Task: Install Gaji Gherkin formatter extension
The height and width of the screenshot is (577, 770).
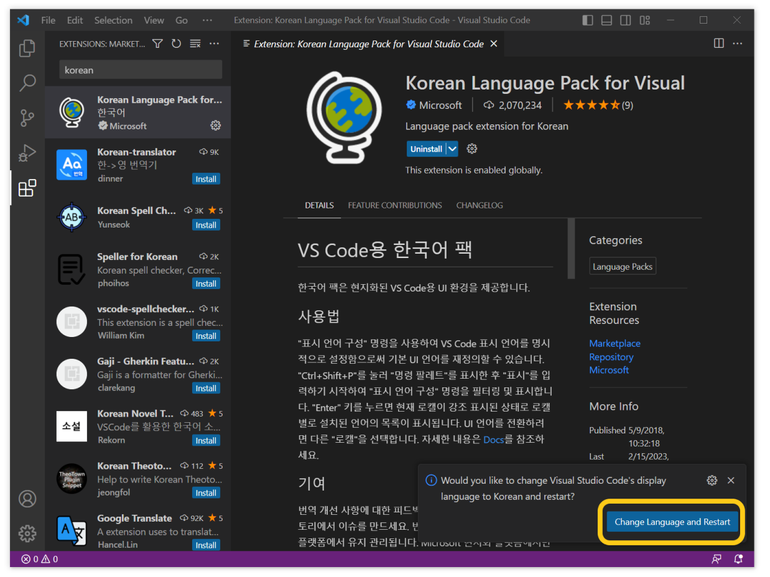Action: (206, 388)
